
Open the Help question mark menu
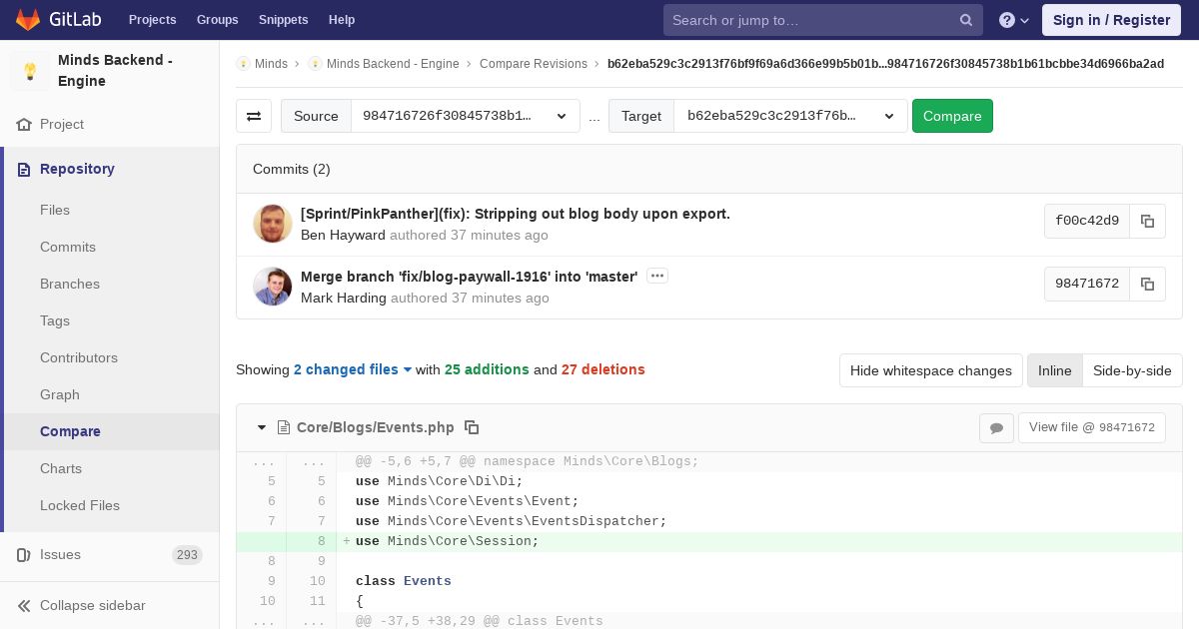(x=1013, y=20)
